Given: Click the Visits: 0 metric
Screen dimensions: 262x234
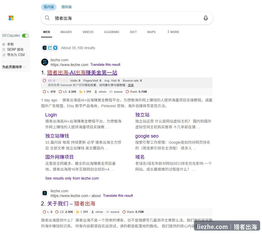Looking at the screenshot, I should click(75, 81).
